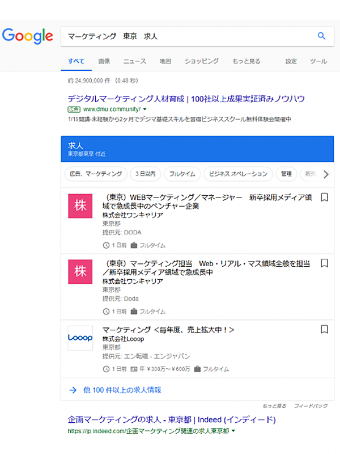Image resolution: width=340 pixels, height=454 pixels.
Task: Click the Google logo
Action: click(27, 36)
